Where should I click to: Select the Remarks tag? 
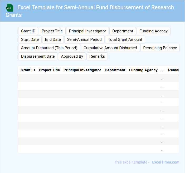coord(97,56)
